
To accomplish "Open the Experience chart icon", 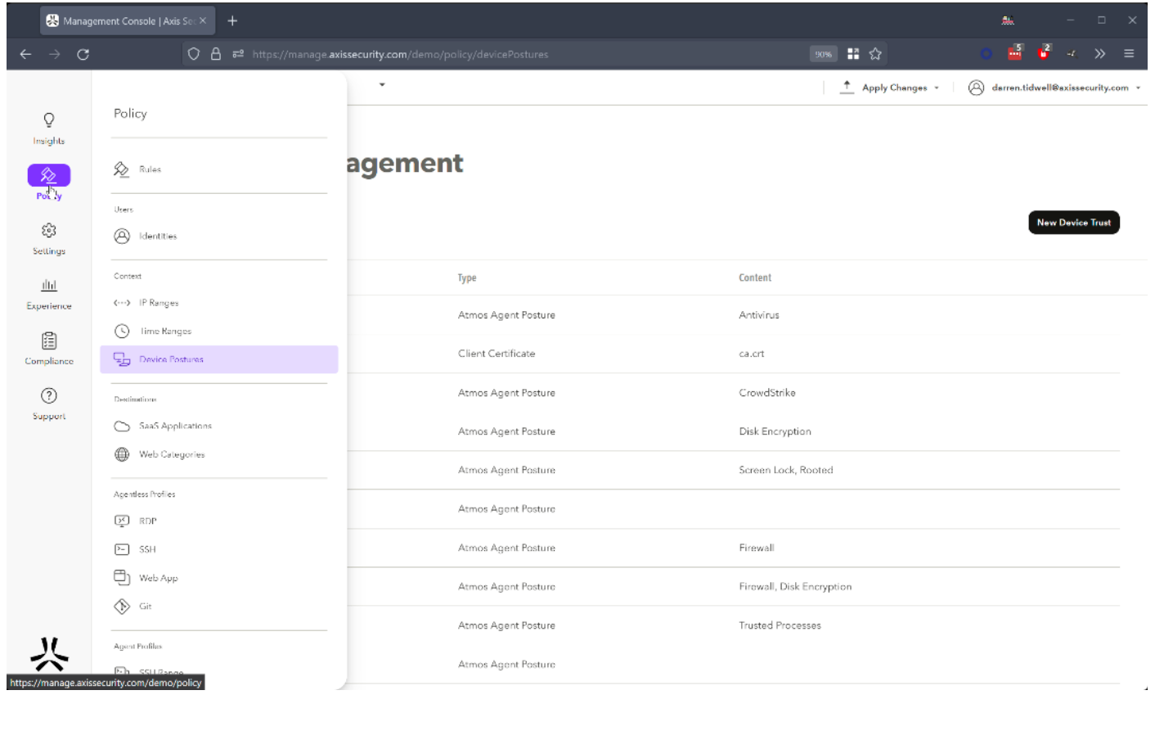I will coord(49,285).
